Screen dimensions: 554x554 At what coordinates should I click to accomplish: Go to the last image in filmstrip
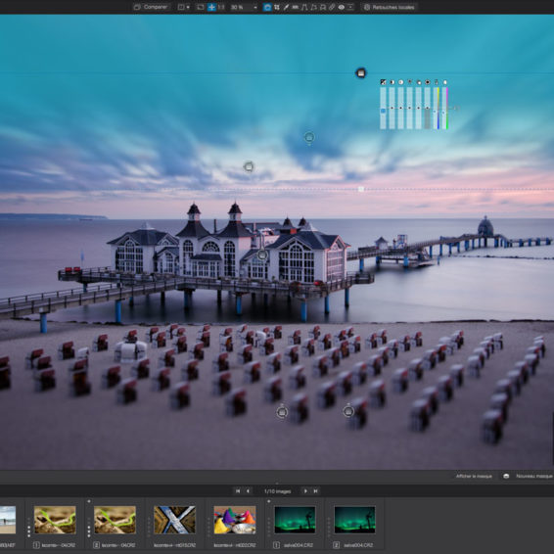(315, 490)
